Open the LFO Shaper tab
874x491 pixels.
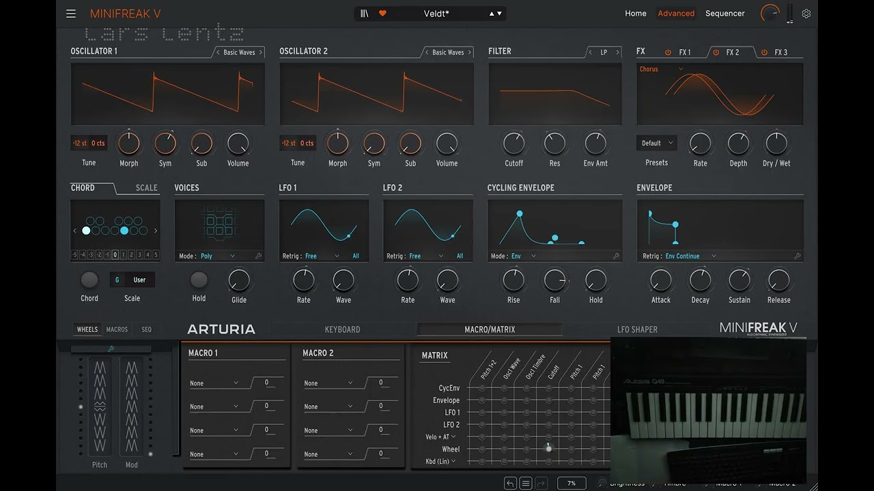coord(637,329)
